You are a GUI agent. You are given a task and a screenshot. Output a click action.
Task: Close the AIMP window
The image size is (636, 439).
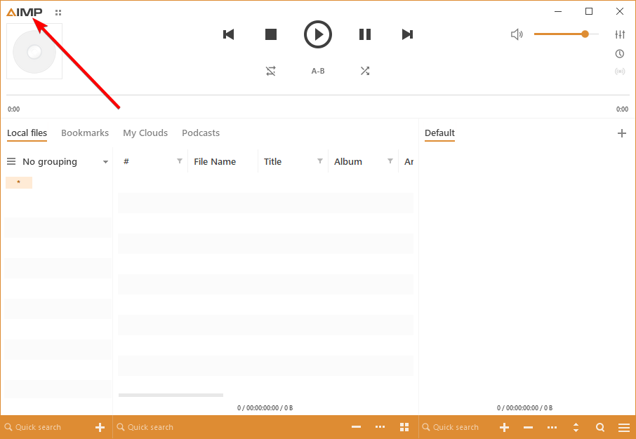[x=620, y=12]
